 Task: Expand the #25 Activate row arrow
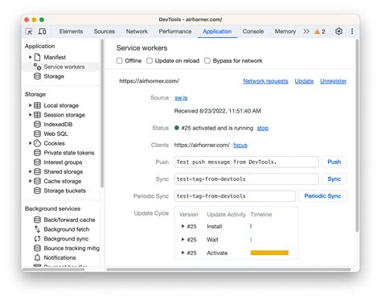182,253
